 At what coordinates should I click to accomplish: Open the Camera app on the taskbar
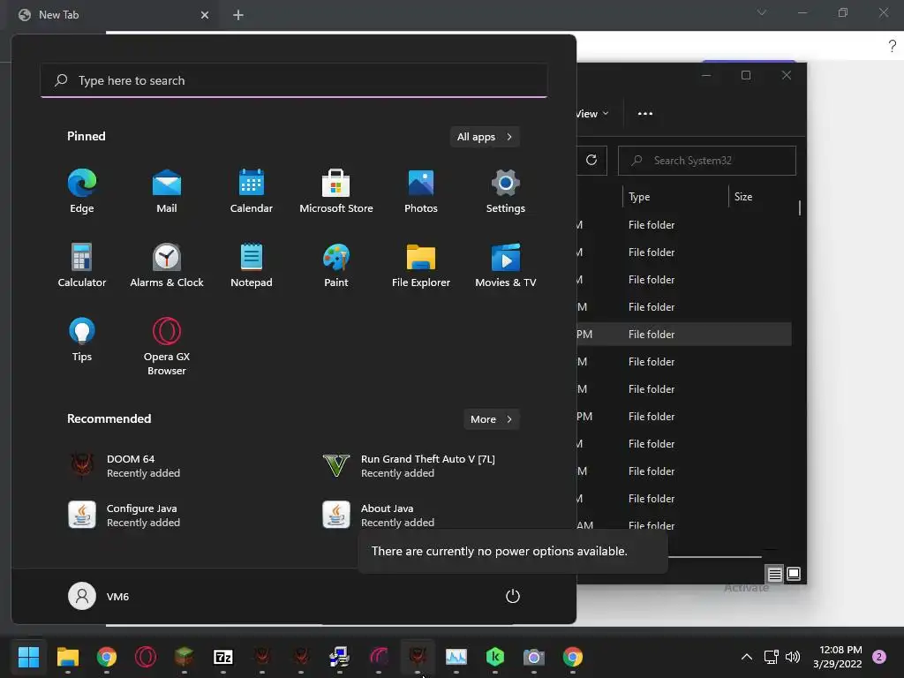pos(534,656)
